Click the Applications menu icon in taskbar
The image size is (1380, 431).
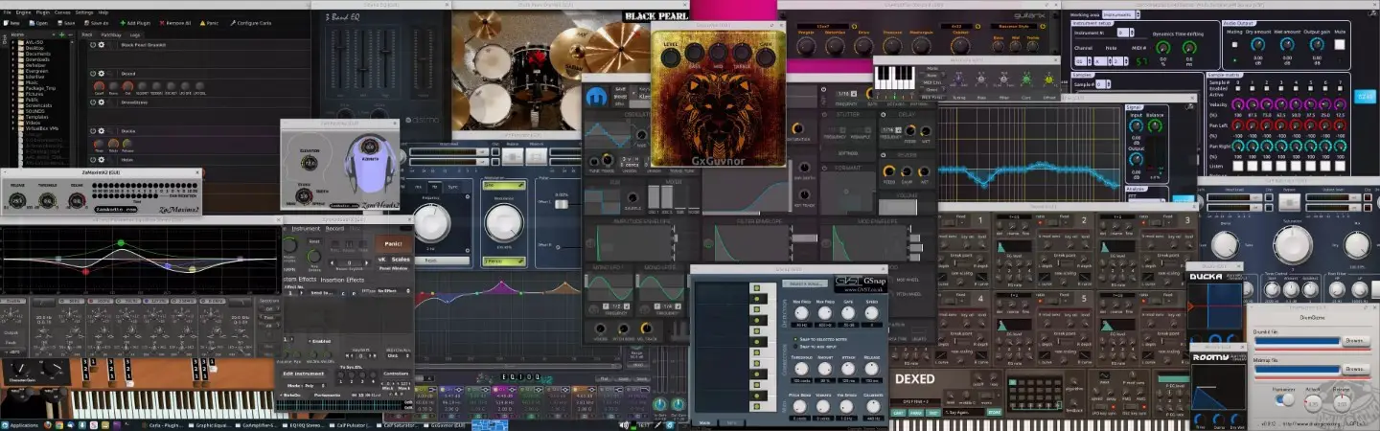pos(6,424)
